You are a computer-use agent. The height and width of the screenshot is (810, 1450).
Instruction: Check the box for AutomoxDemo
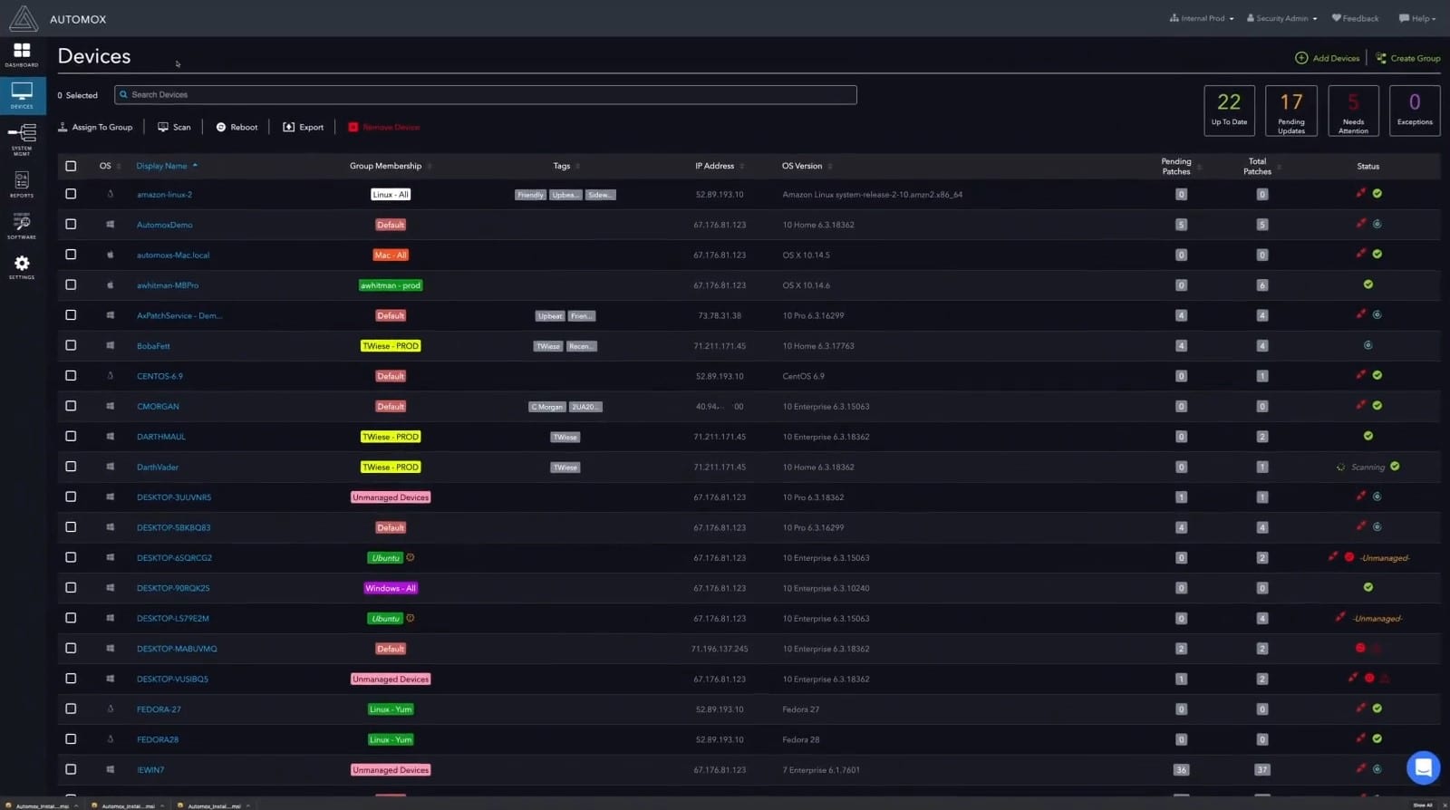coord(71,224)
